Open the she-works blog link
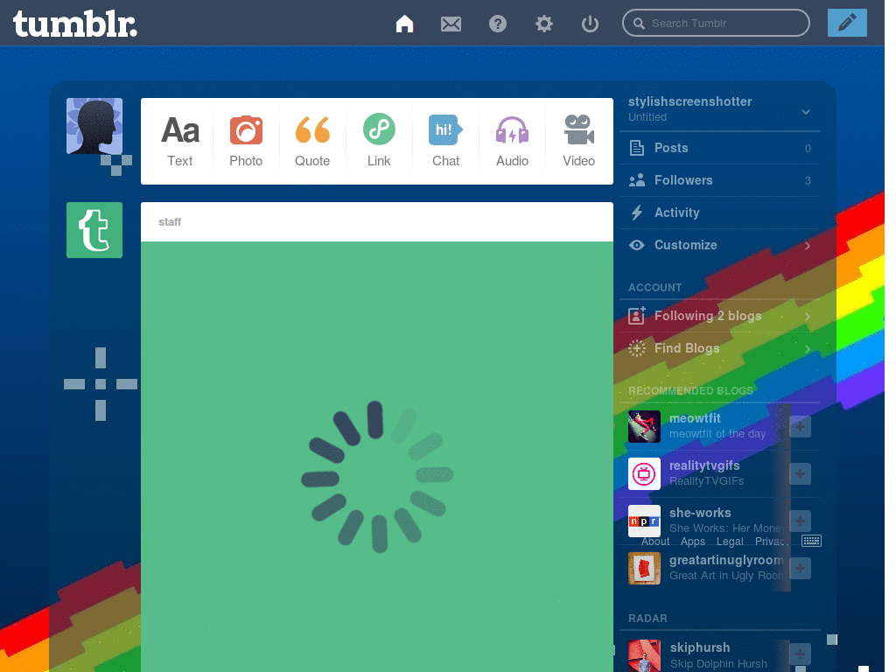 click(x=700, y=513)
